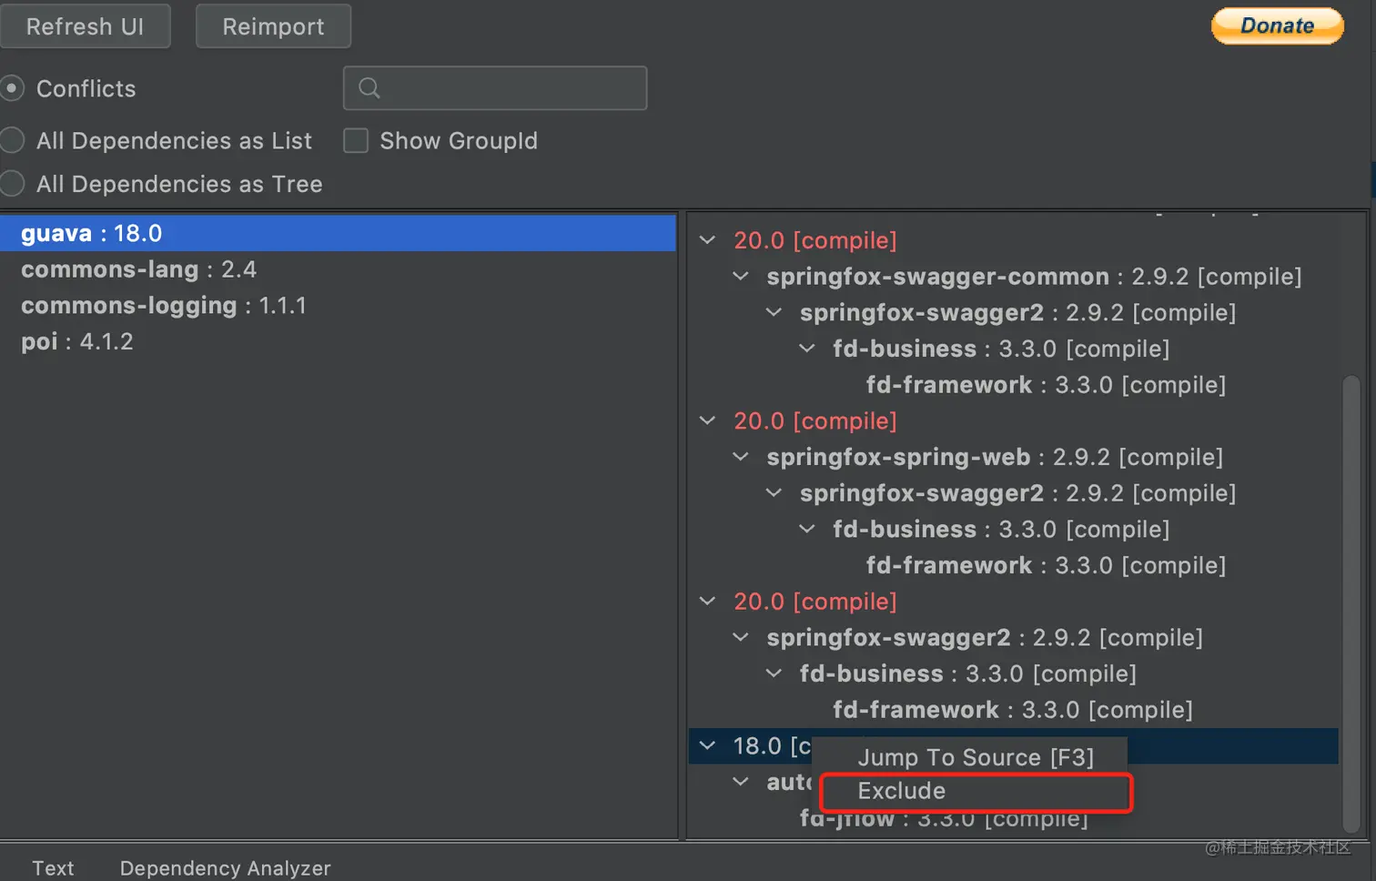This screenshot has height=881, width=1376.
Task: Click the Reimport button
Action: click(x=273, y=26)
